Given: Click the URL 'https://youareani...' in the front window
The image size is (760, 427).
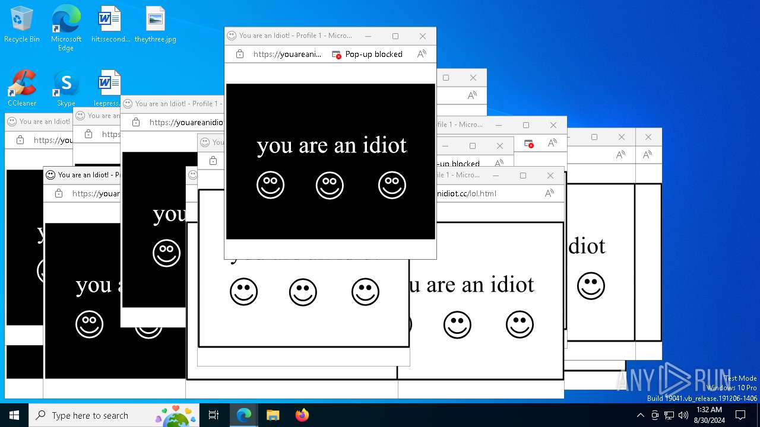Looking at the screenshot, I should (x=287, y=54).
